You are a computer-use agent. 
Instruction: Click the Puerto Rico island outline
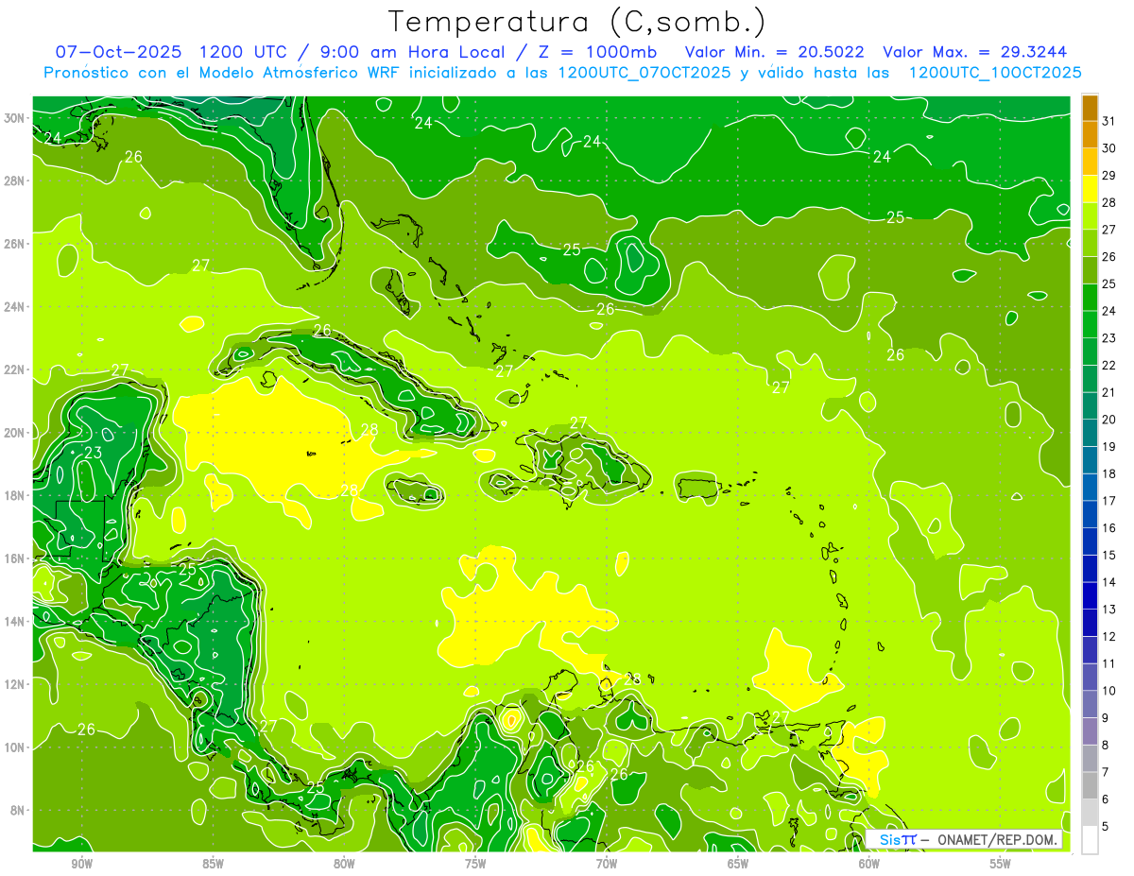(699, 486)
